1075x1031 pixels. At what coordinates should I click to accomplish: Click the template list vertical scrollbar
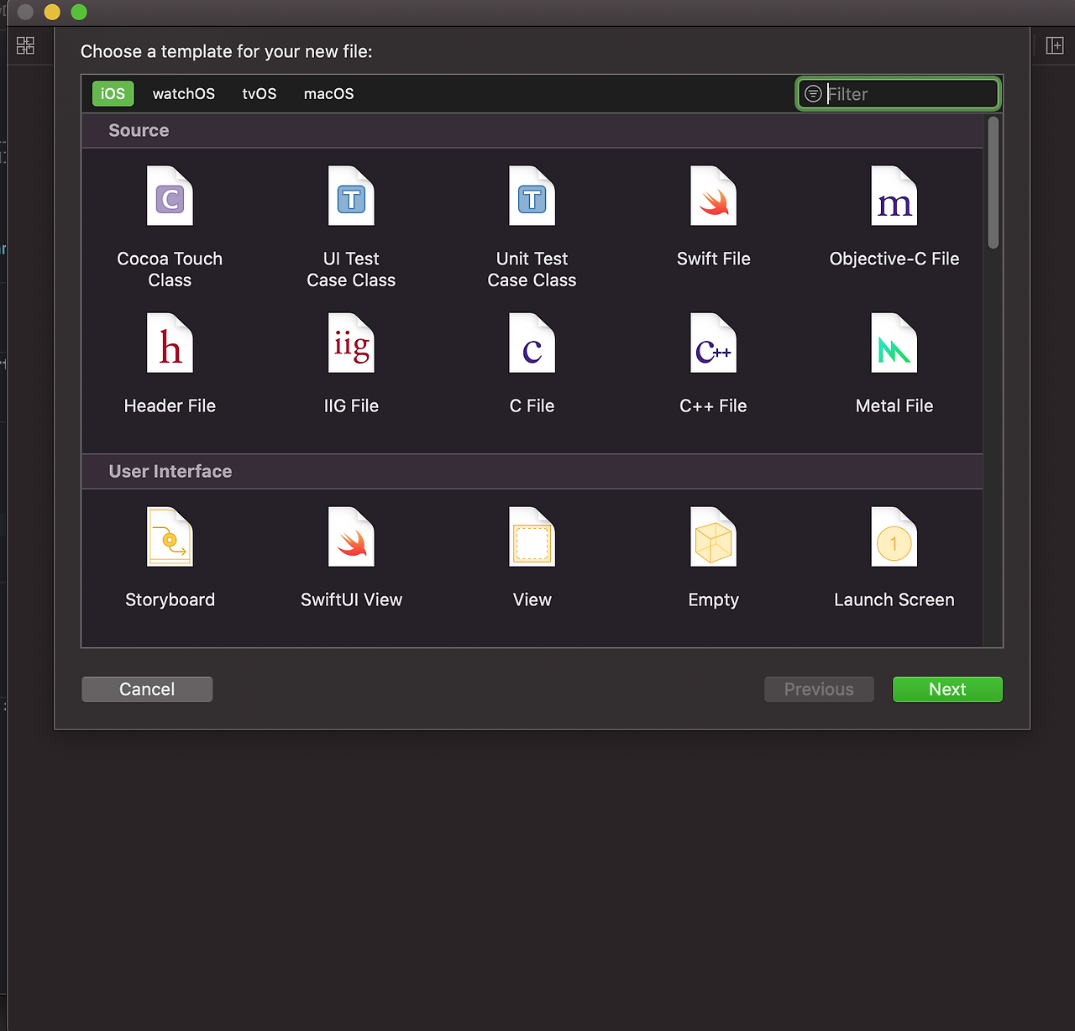pos(994,182)
